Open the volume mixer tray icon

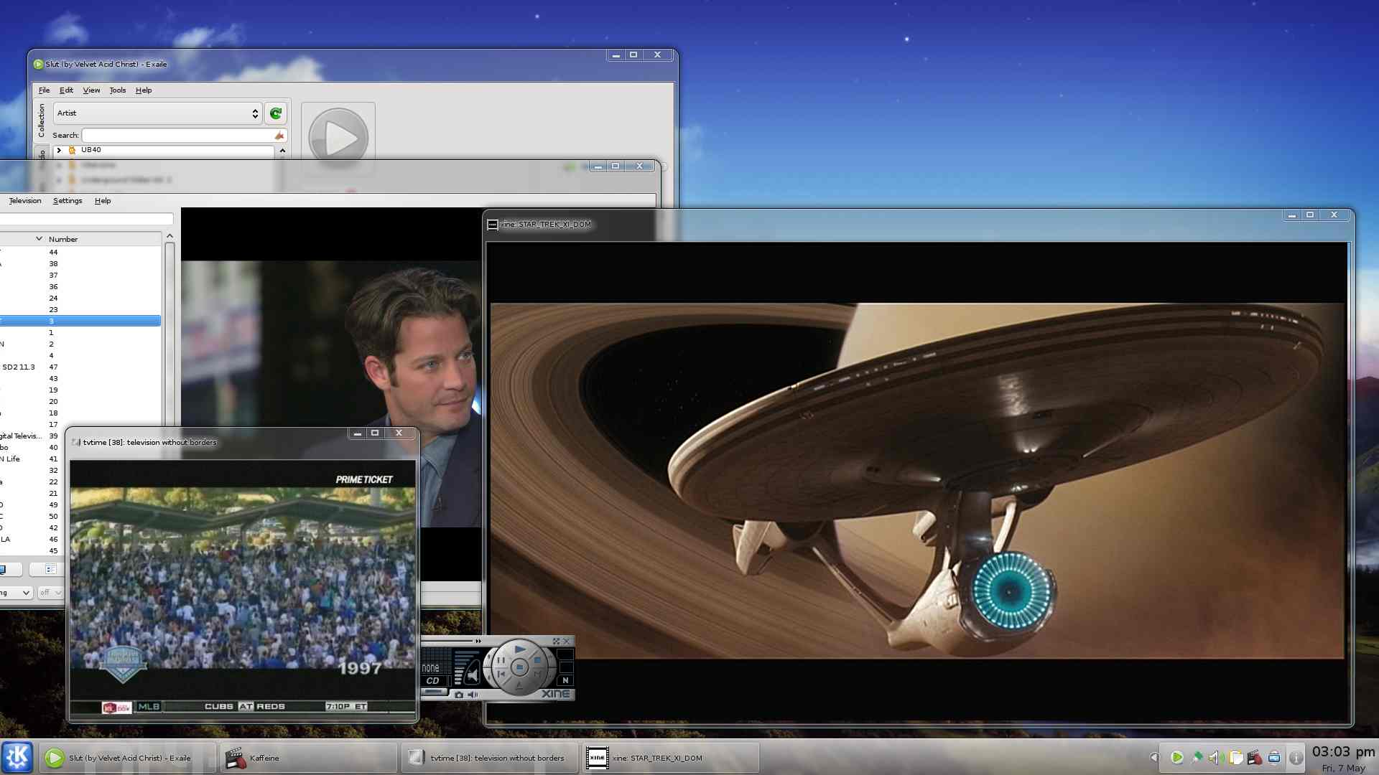(x=1215, y=757)
